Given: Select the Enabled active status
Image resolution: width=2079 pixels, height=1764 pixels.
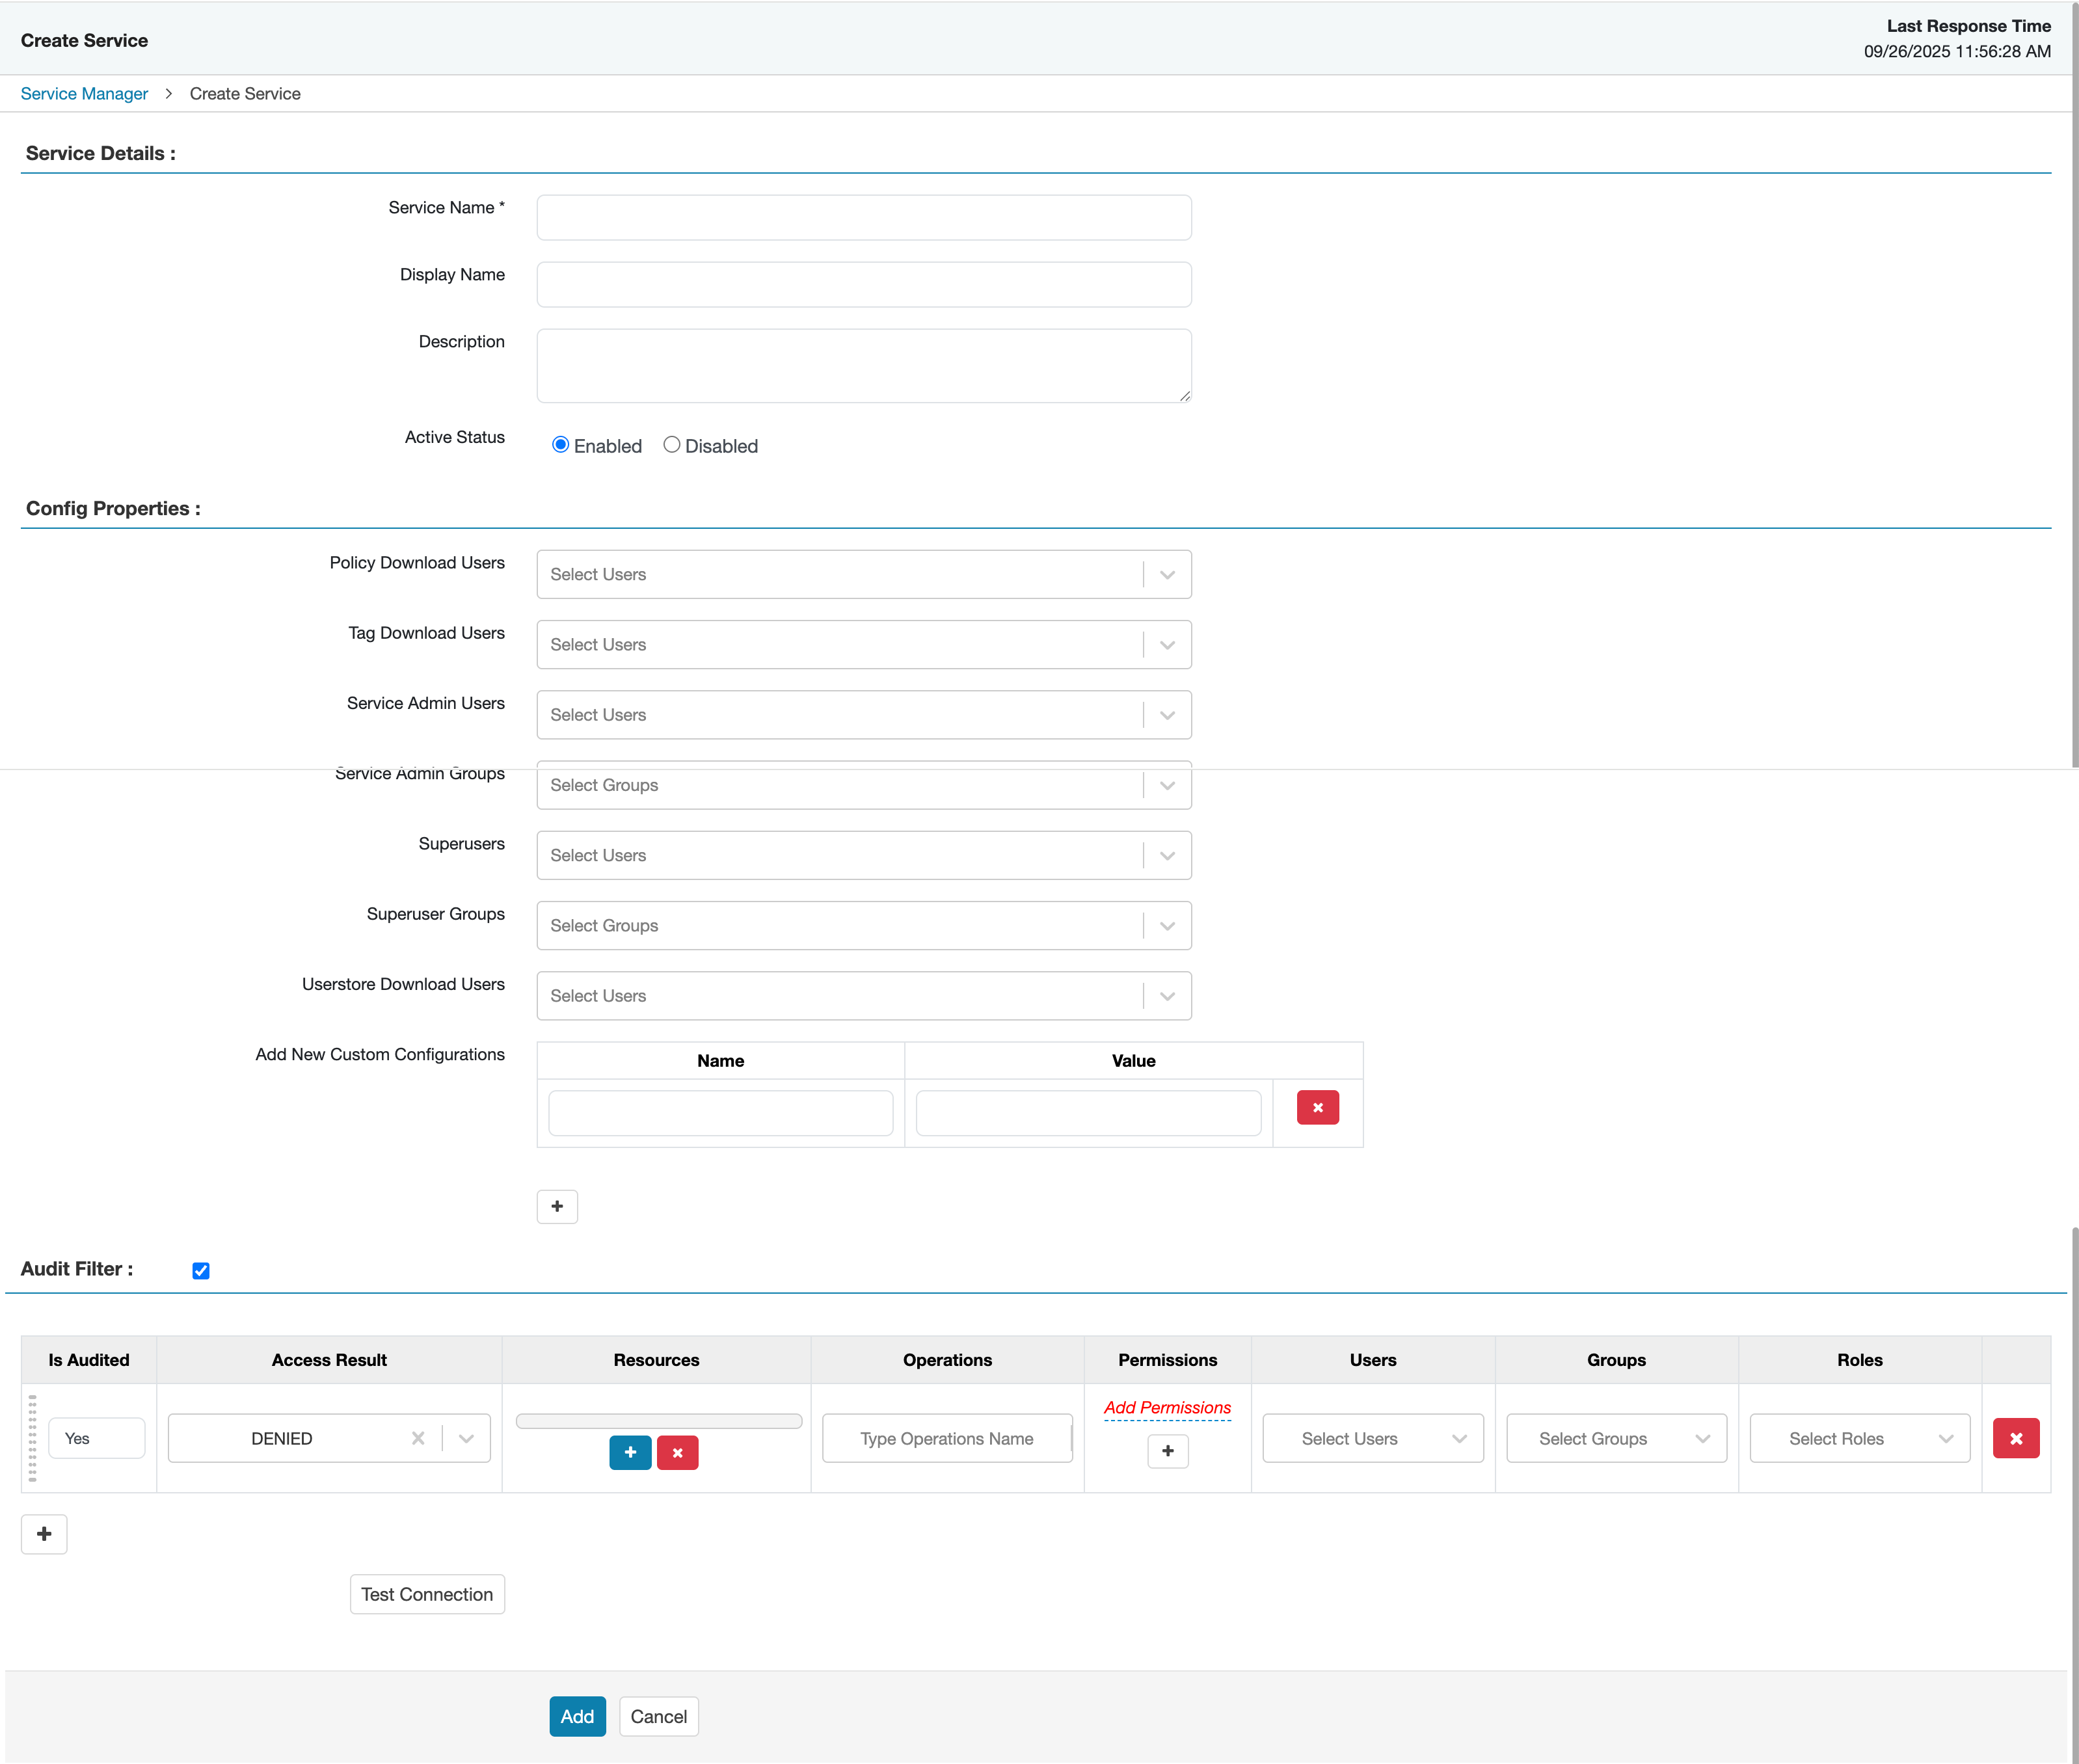Looking at the screenshot, I should click(561, 445).
